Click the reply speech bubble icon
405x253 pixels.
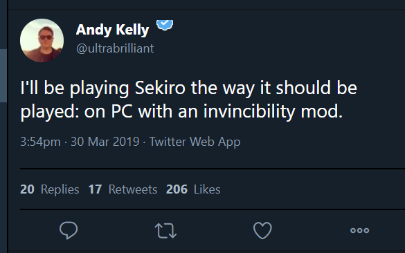[69, 230]
